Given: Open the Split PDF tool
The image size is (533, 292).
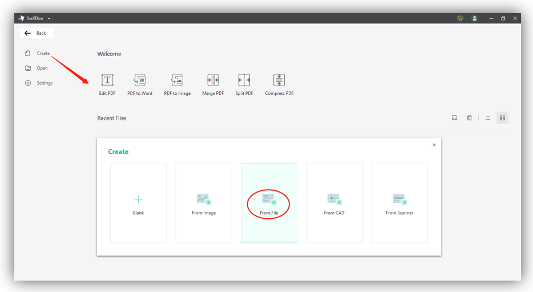Looking at the screenshot, I should [244, 81].
